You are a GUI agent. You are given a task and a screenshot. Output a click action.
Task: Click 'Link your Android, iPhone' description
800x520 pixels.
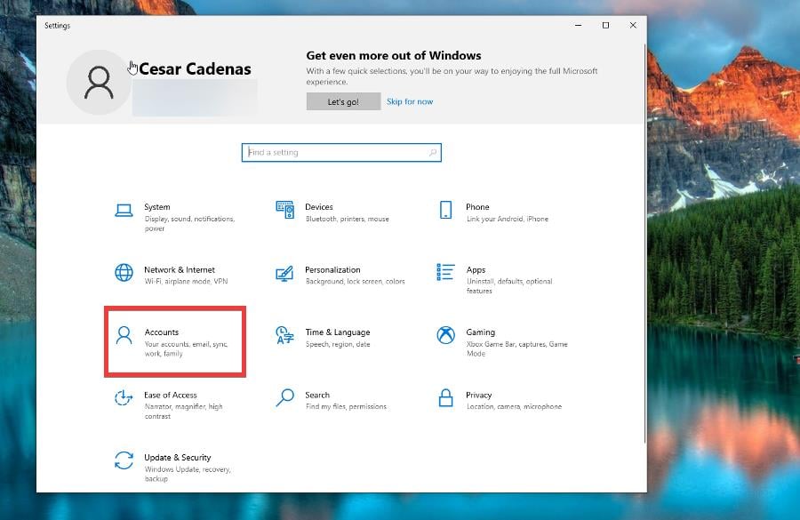(508, 219)
